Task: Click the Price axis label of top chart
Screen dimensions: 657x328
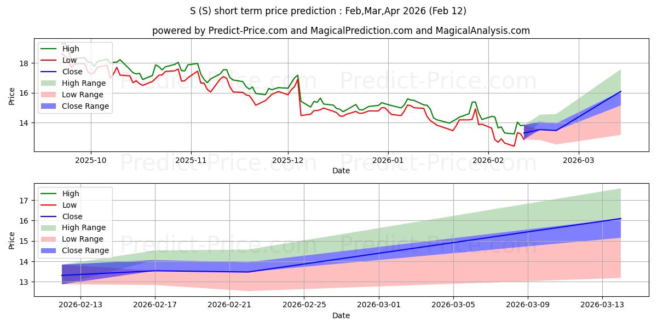Action: [x=12, y=96]
